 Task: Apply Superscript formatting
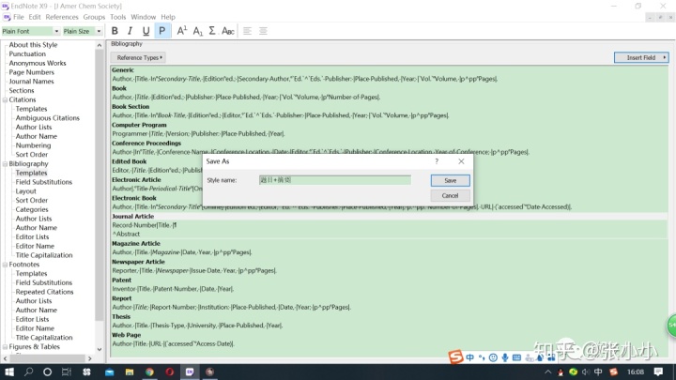click(182, 31)
